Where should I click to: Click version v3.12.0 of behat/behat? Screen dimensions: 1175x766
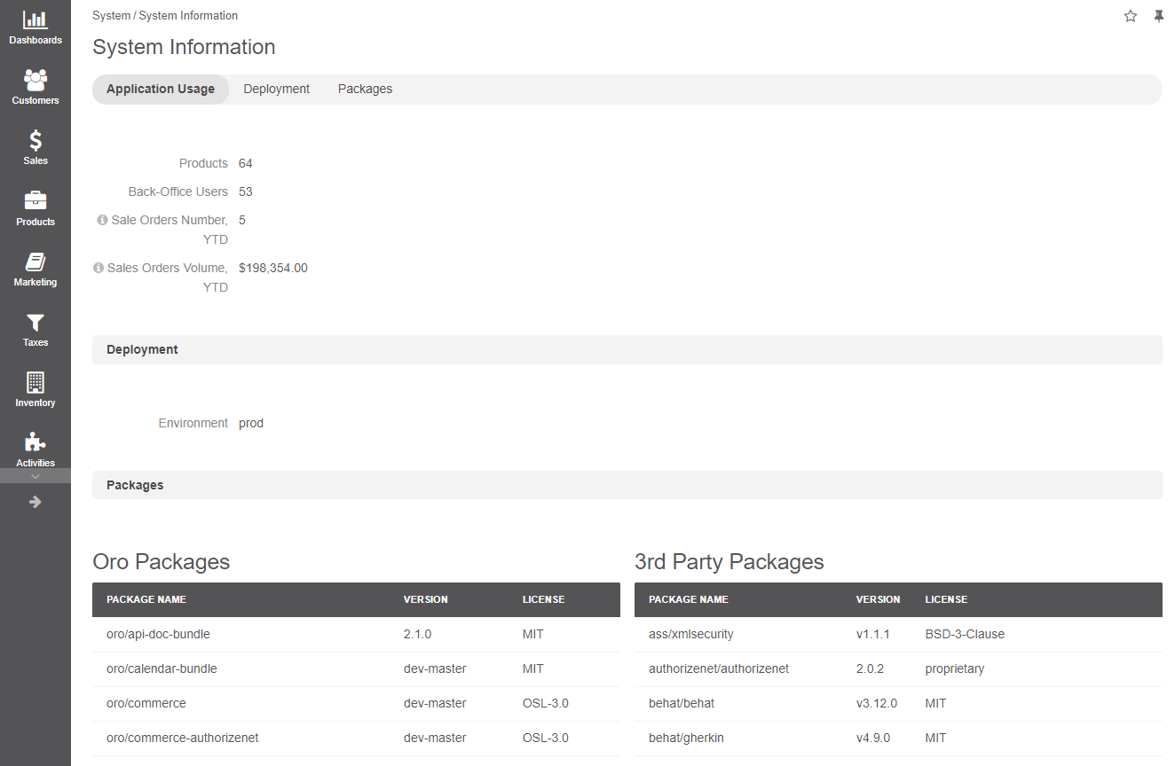coord(877,703)
